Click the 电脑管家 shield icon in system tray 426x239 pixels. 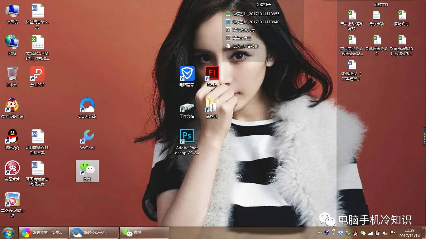pos(341,233)
